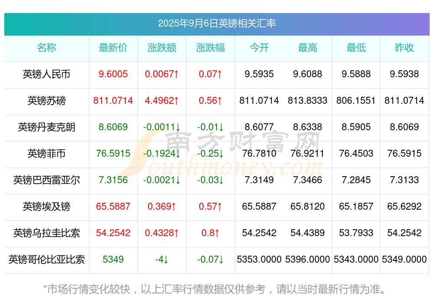Click change amount 0.0067↑
Viewport: 434px width, 303px height.
tap(162, 74)
